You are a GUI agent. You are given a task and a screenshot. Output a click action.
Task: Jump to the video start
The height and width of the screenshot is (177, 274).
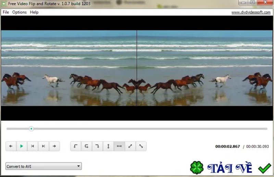(33, 146)
